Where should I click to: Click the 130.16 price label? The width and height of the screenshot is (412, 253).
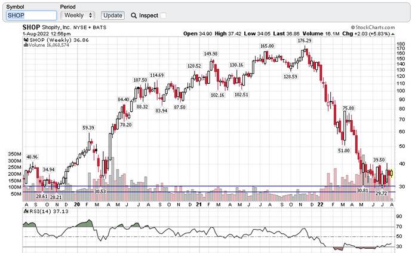236,65
